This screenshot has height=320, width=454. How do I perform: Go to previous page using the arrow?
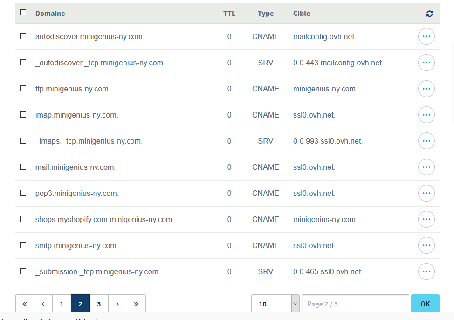pos(43,304)
